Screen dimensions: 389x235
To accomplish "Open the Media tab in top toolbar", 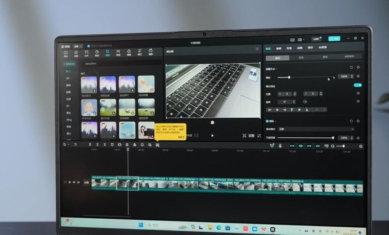I will [x=65, y=54].
